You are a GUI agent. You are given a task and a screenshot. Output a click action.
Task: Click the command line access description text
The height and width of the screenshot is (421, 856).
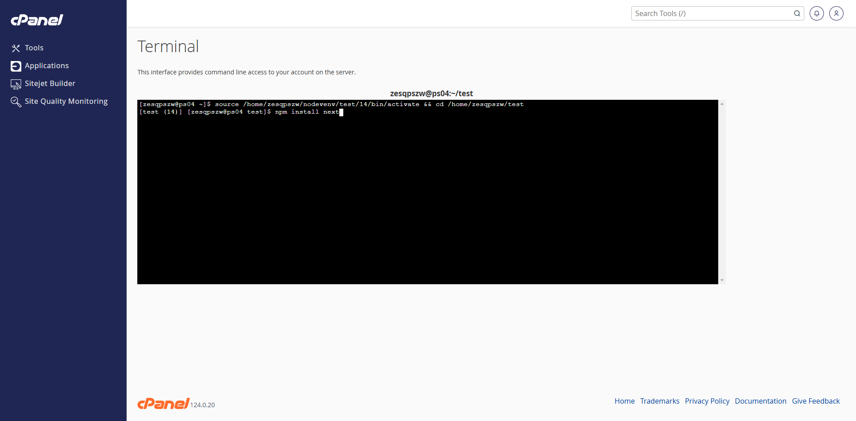tap(247, 72)
